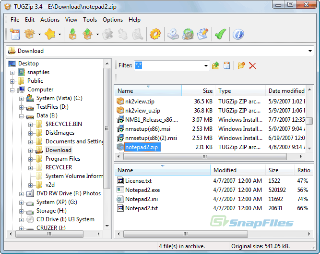320x254 pixels.
Task: Open the Tools menu
Action: [90, 20]
